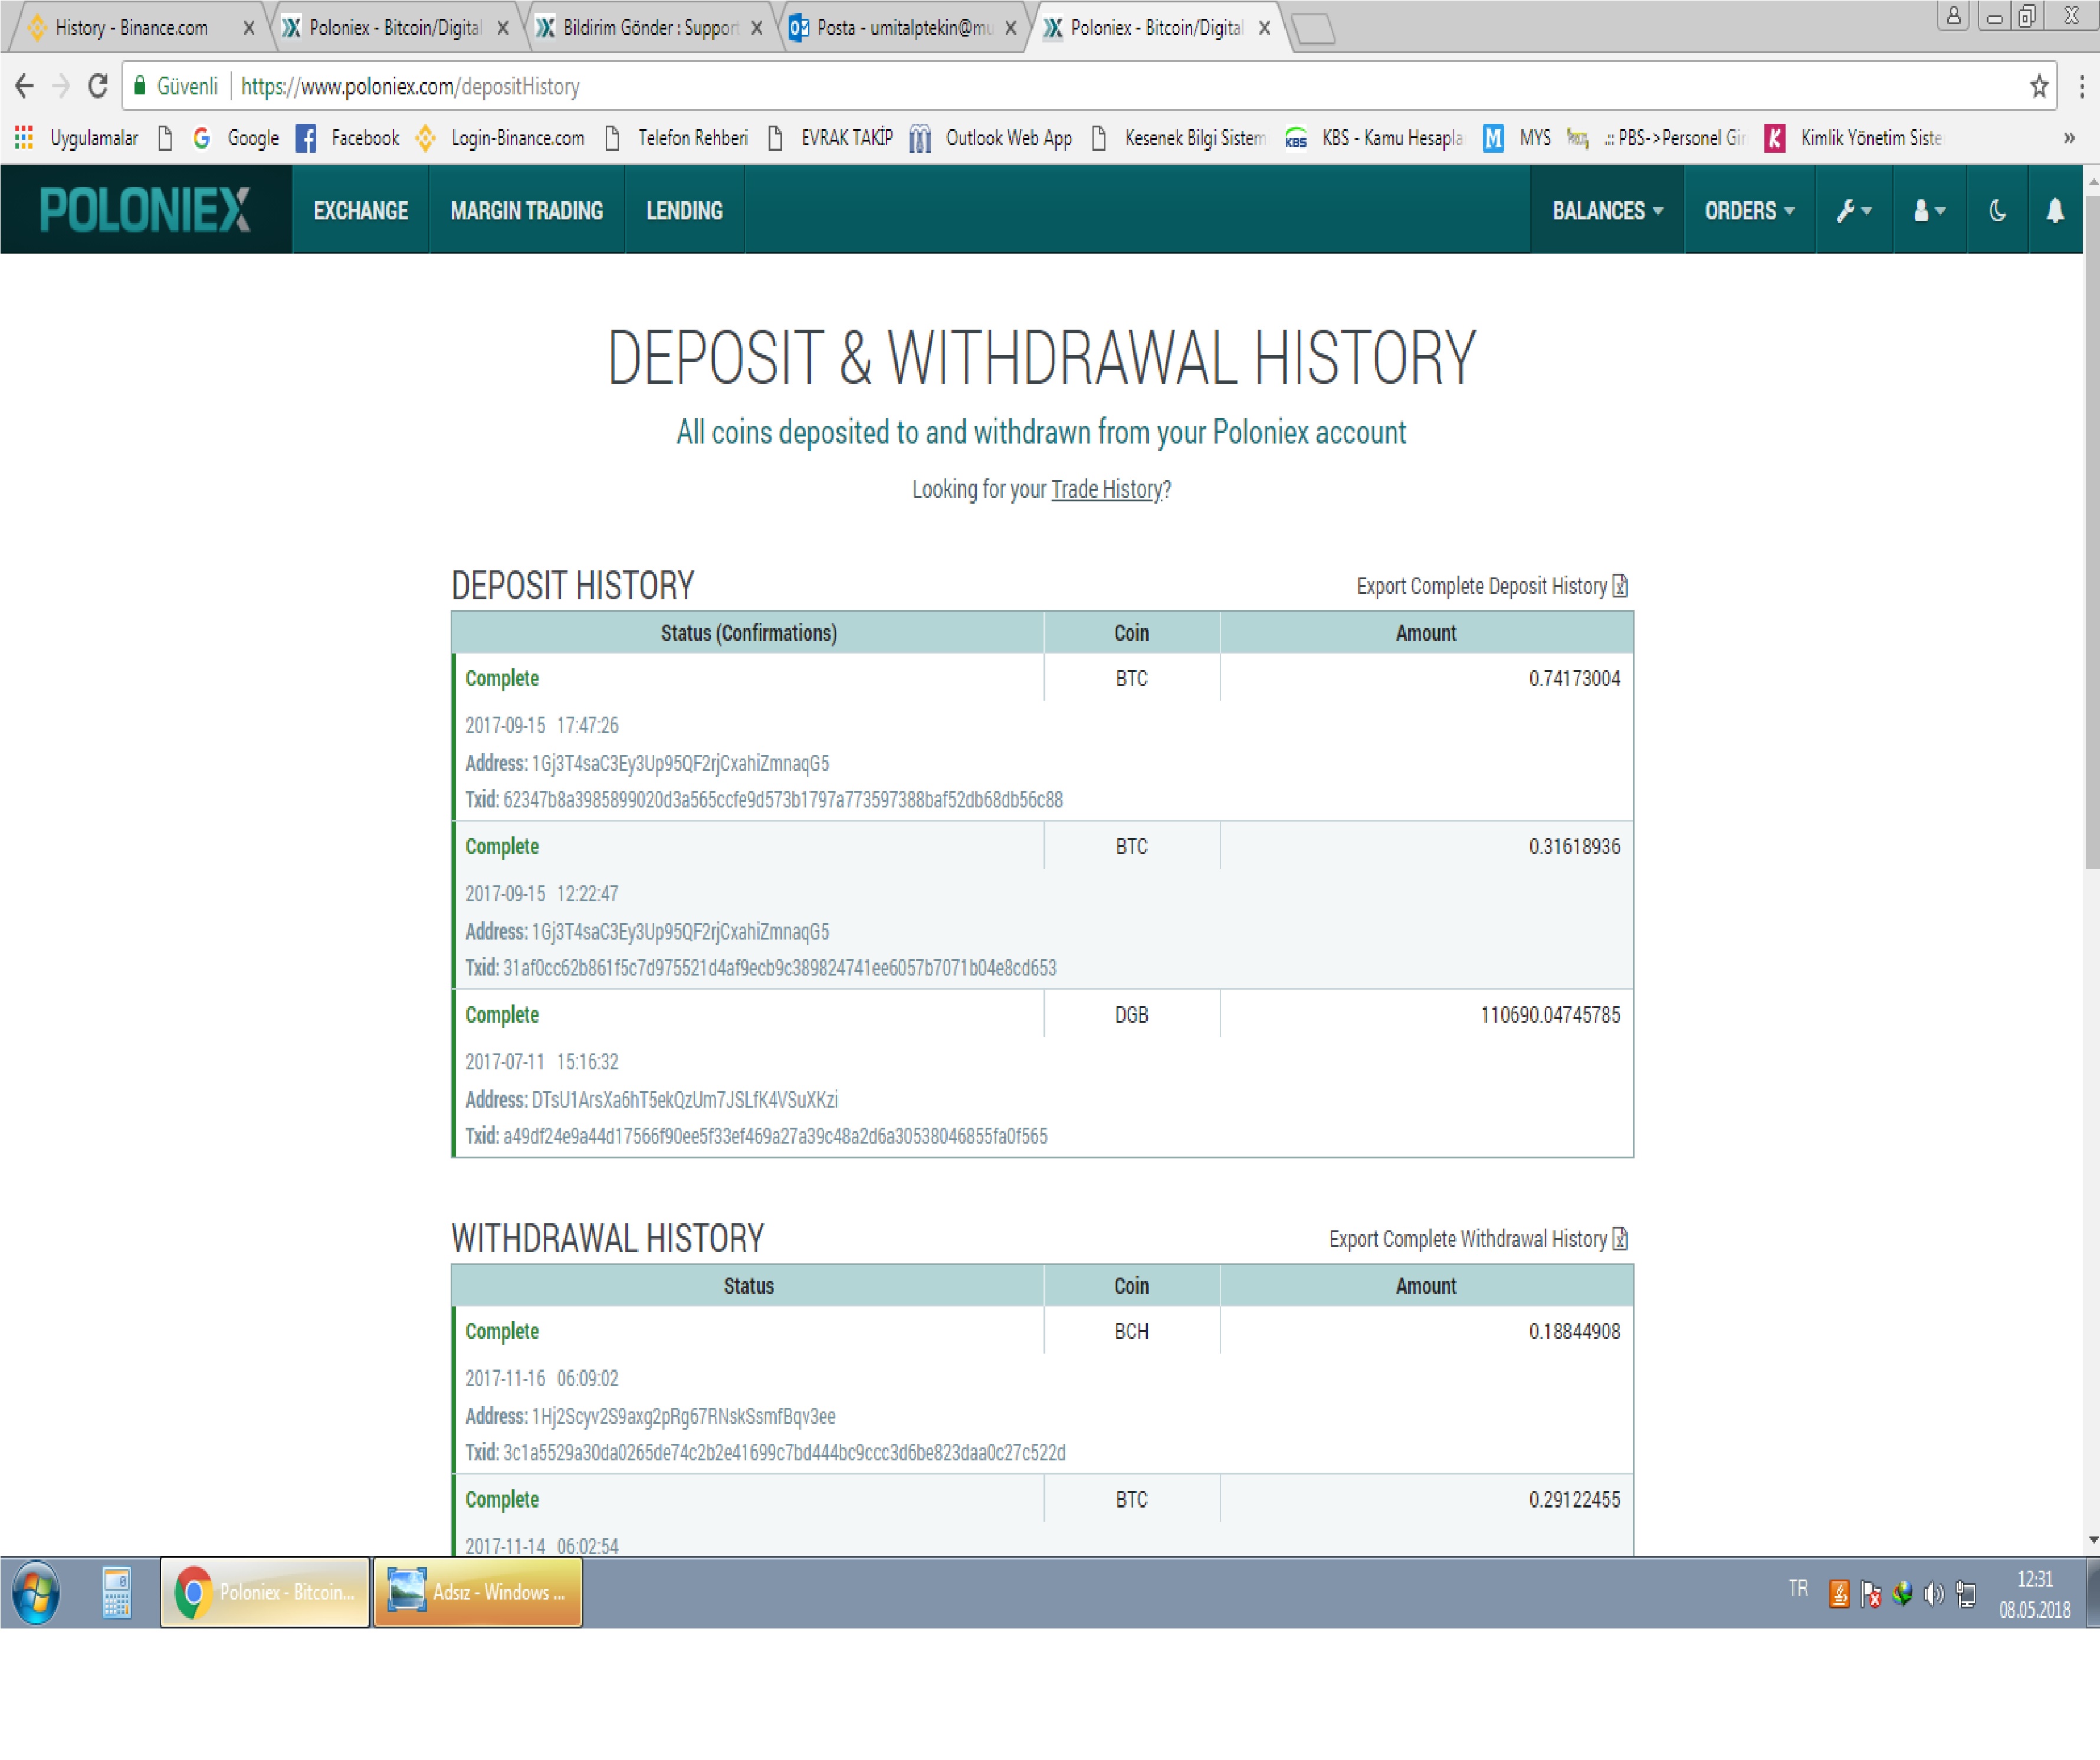2100x1760 pixels.
Task: Follow the Trade History link
Action: click(1106, 489)
